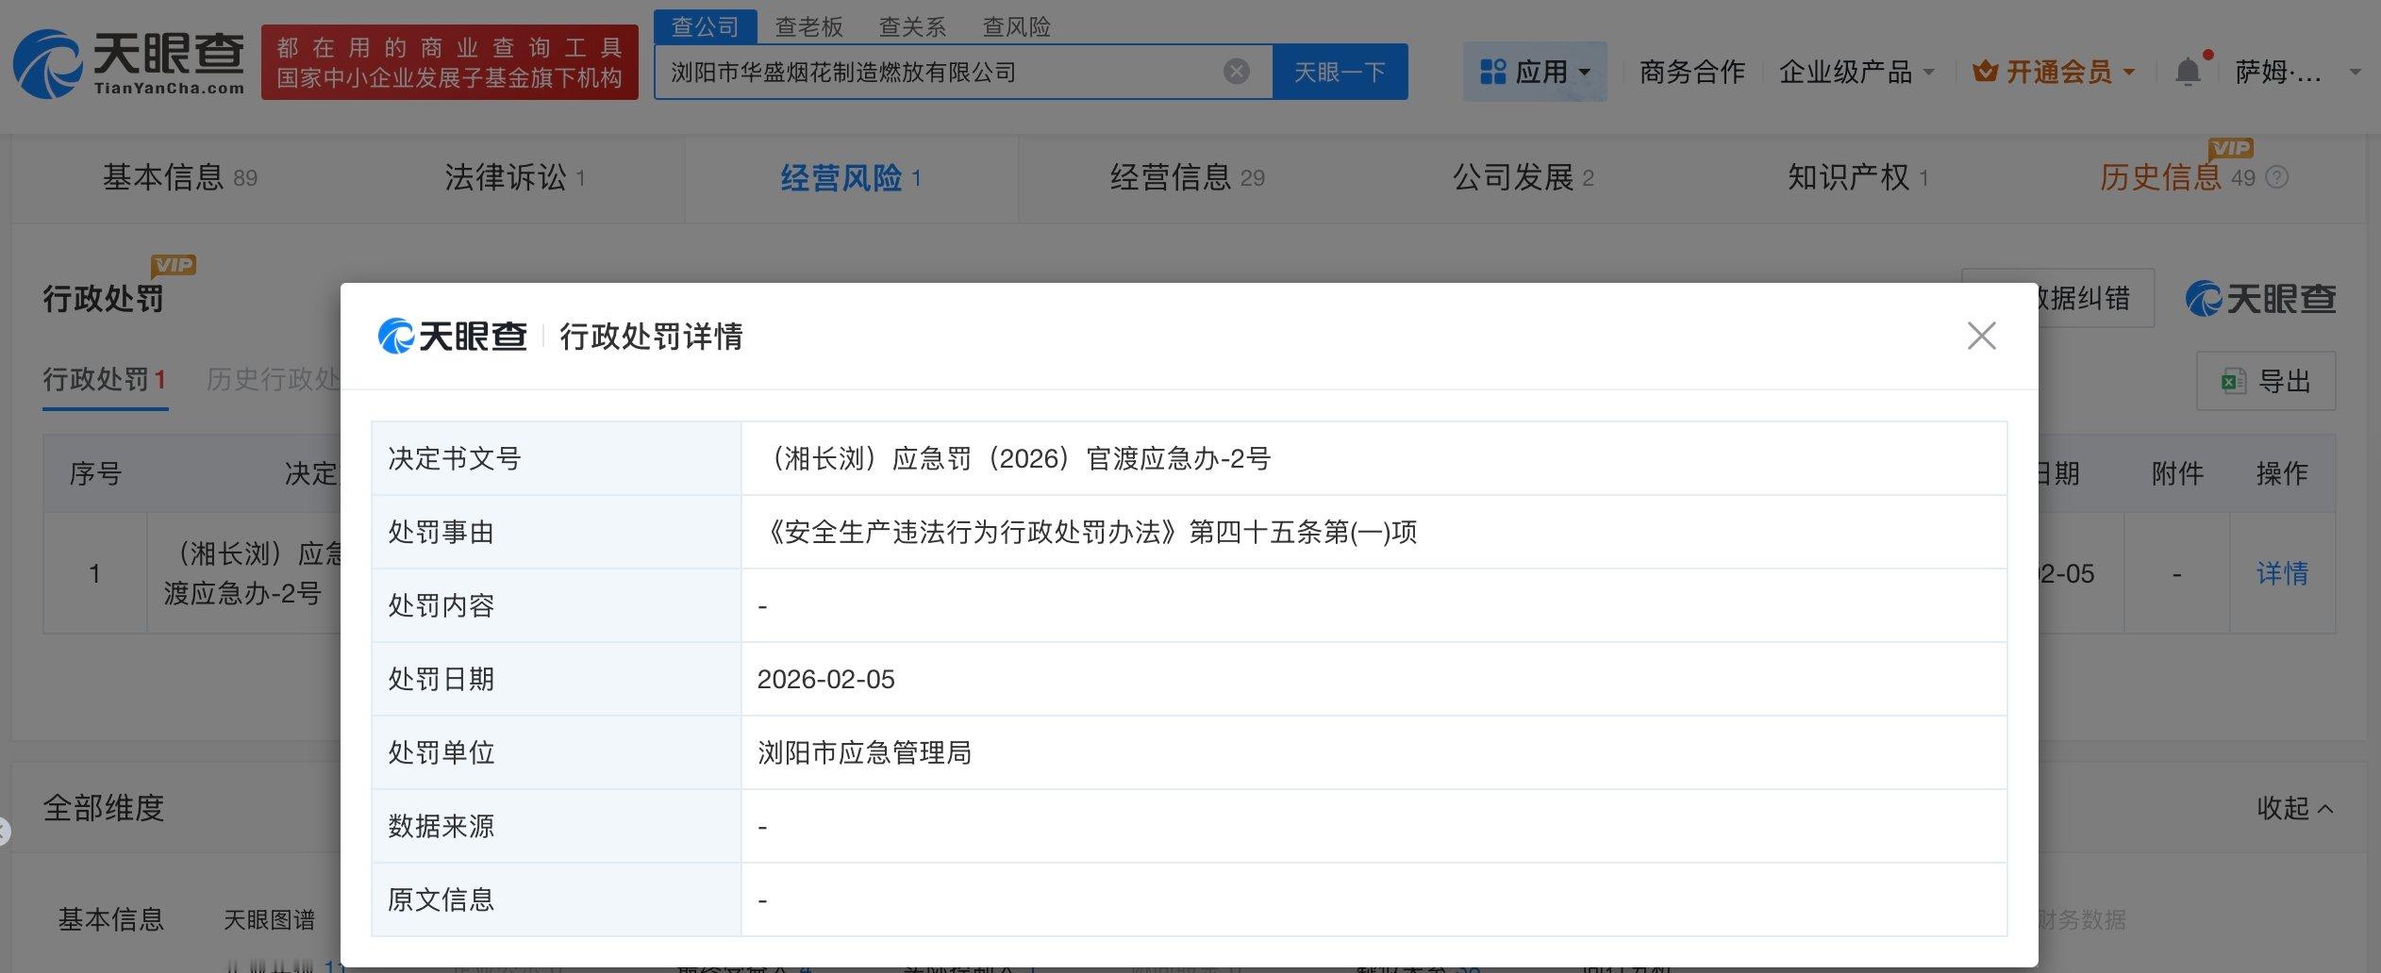Switch to the 法律诉讼 section tab
Screen dimensions: 2381x973
(515, 177)
